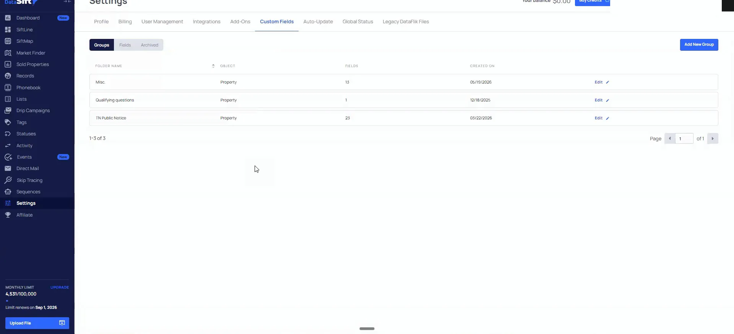Click the Misc. folder name
Image resolution: width=734 pixels, height=334 pixels.
[x=101, y=82]
